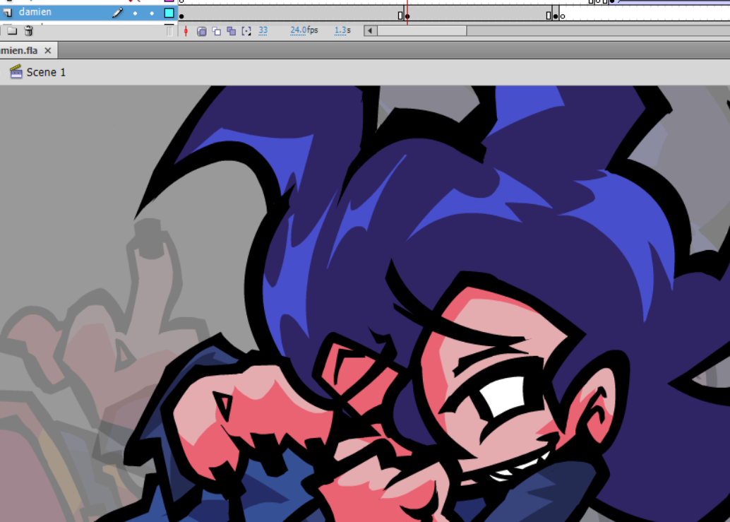
Task: Select the black keyframe right of playhead span
Action: tap(556, 16)
